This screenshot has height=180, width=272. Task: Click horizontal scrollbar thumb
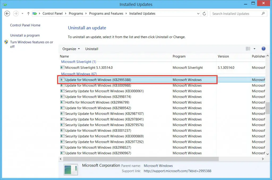tap(141, 159)
